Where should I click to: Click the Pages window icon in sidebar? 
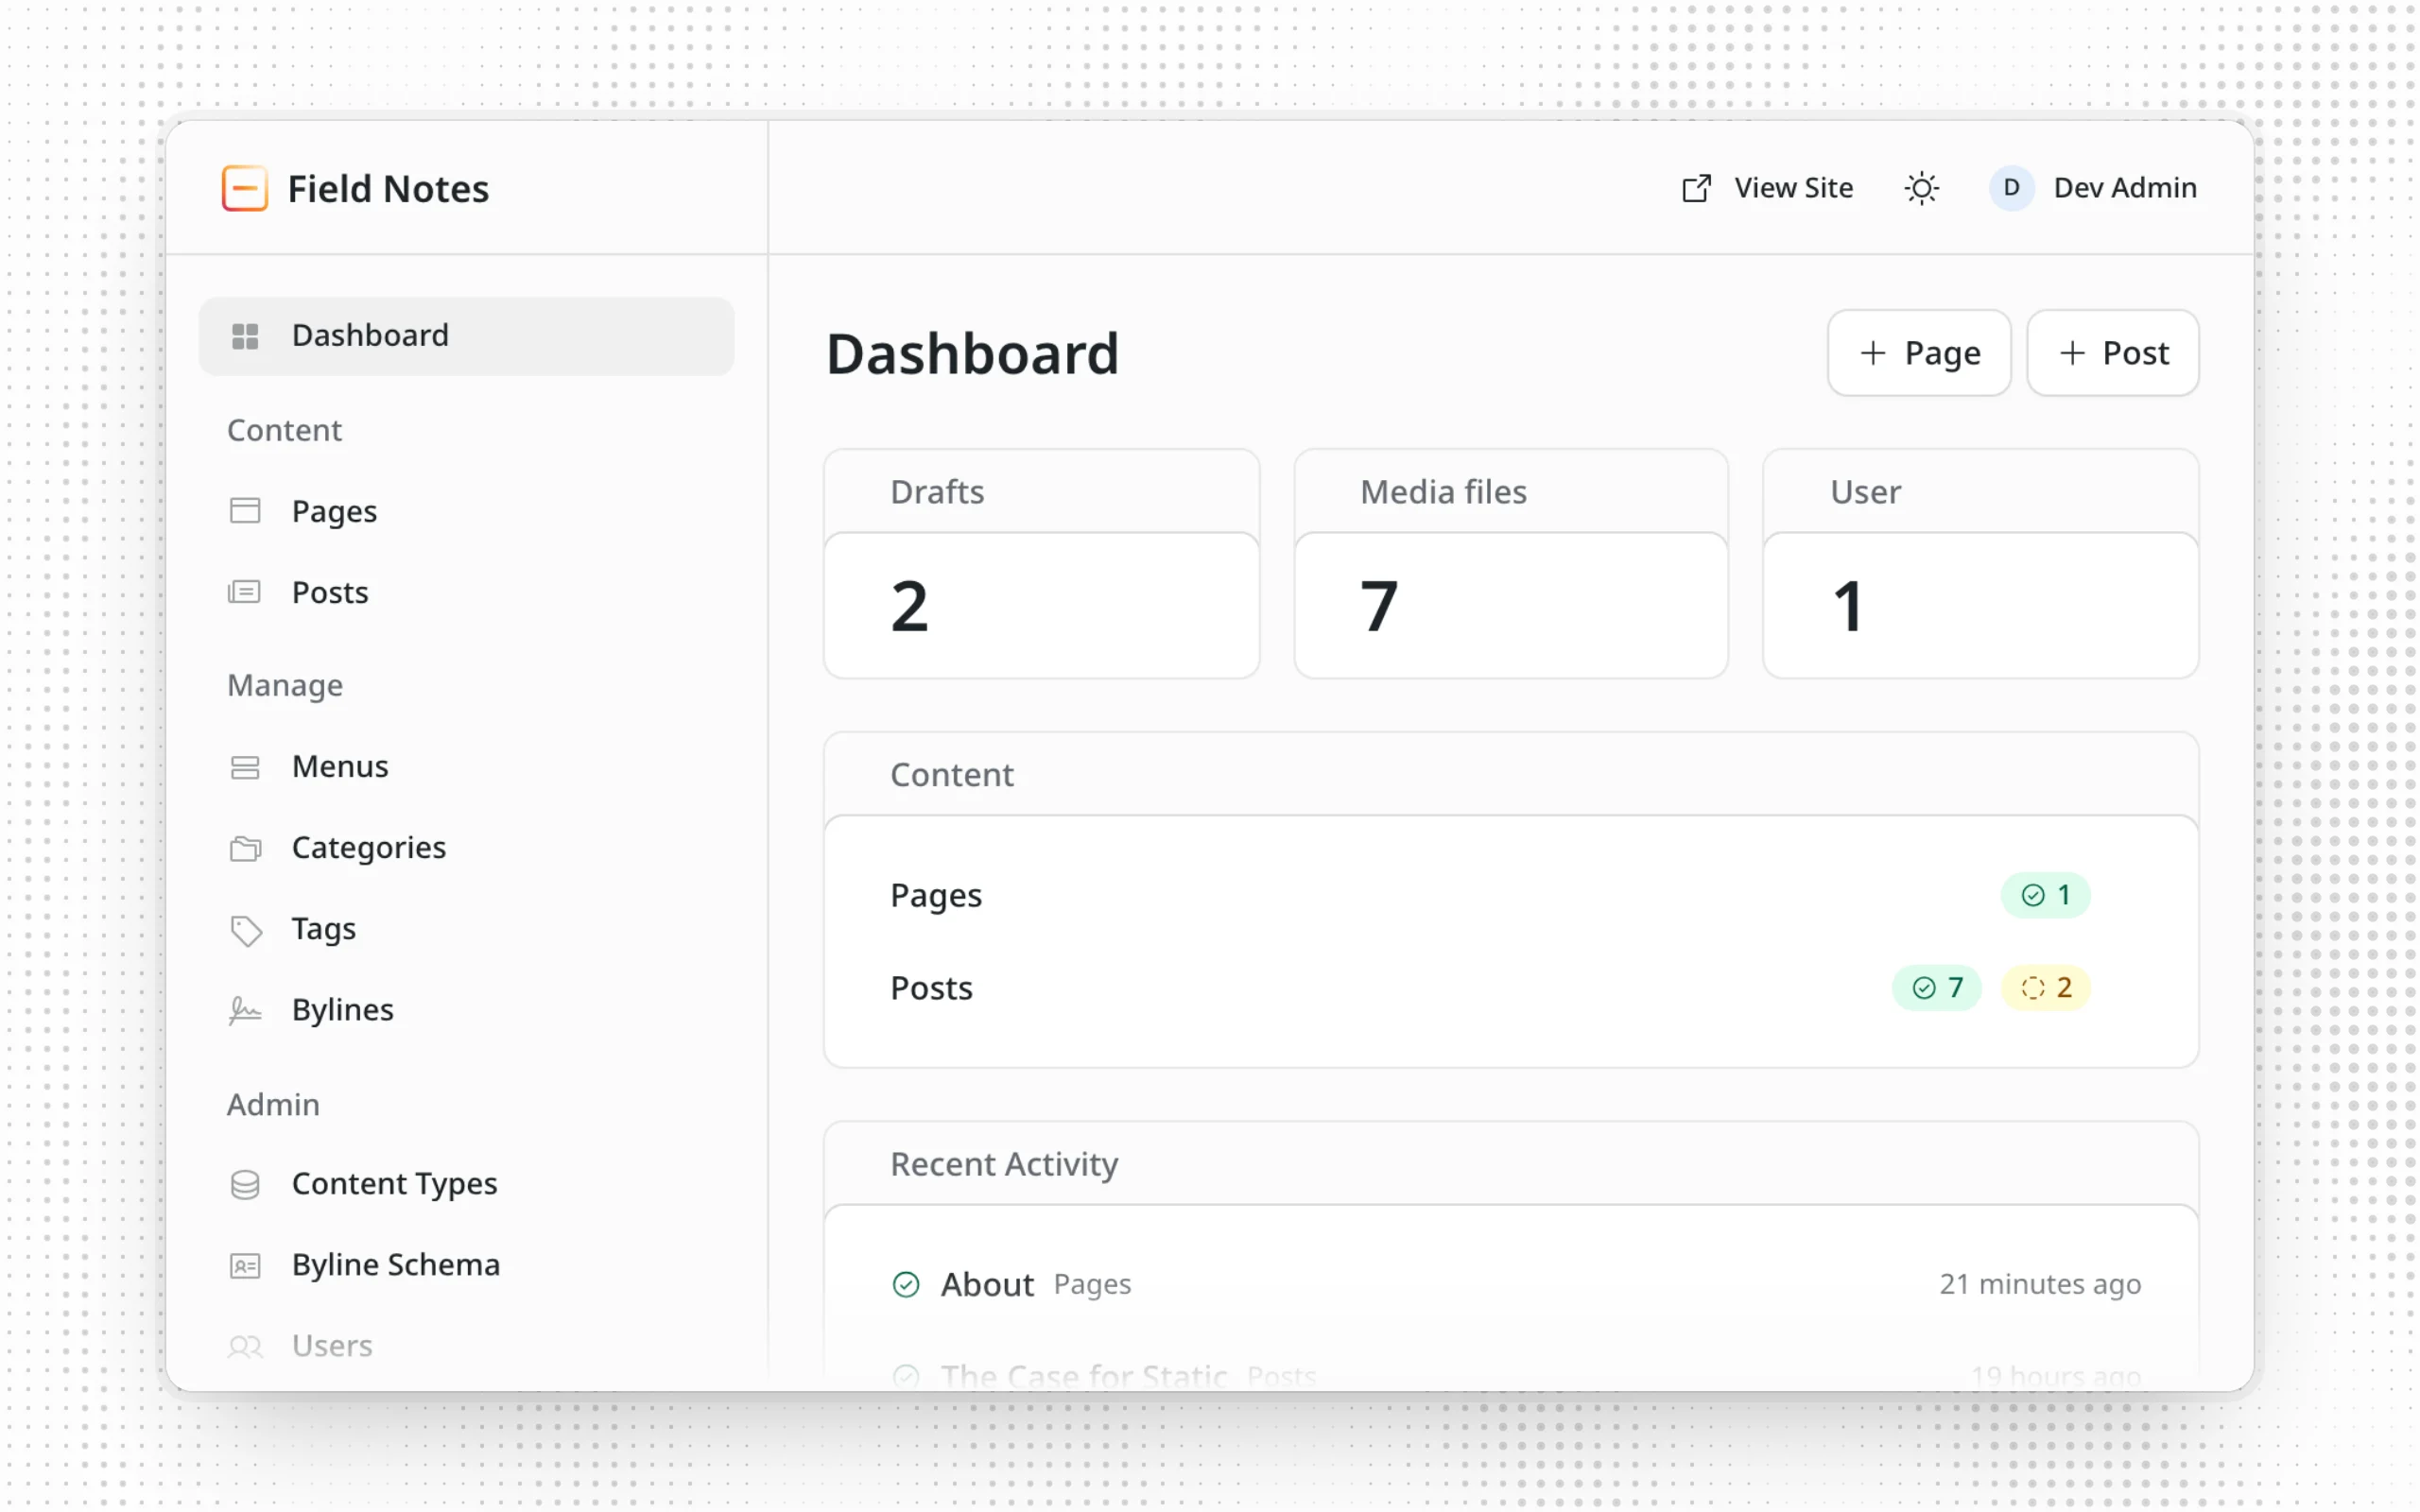point(245,511)
